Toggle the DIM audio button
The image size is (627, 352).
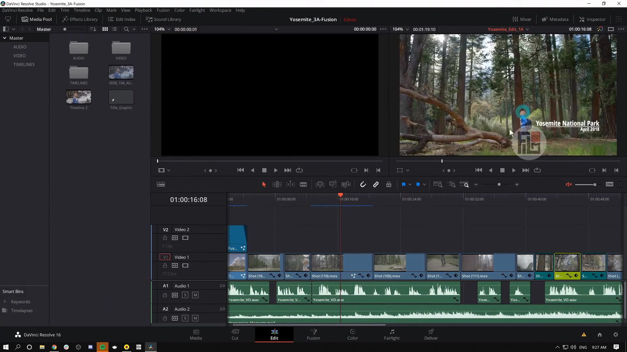coord(609,184)
